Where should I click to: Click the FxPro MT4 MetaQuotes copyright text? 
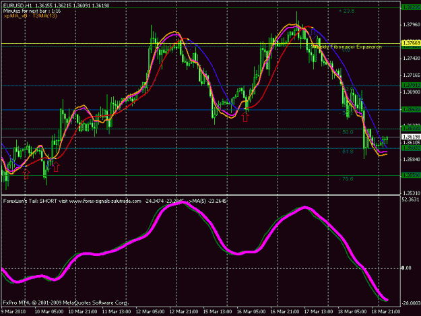pos(66,303)
